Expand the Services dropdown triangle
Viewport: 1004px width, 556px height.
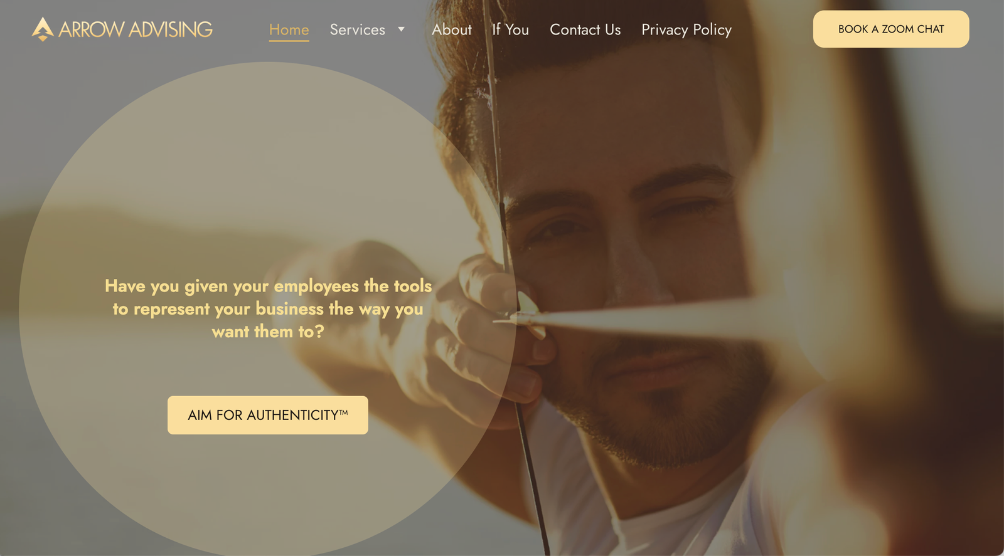click(401, 29)
